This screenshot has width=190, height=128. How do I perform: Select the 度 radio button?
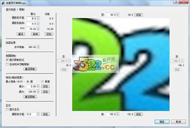pos(28,81)
